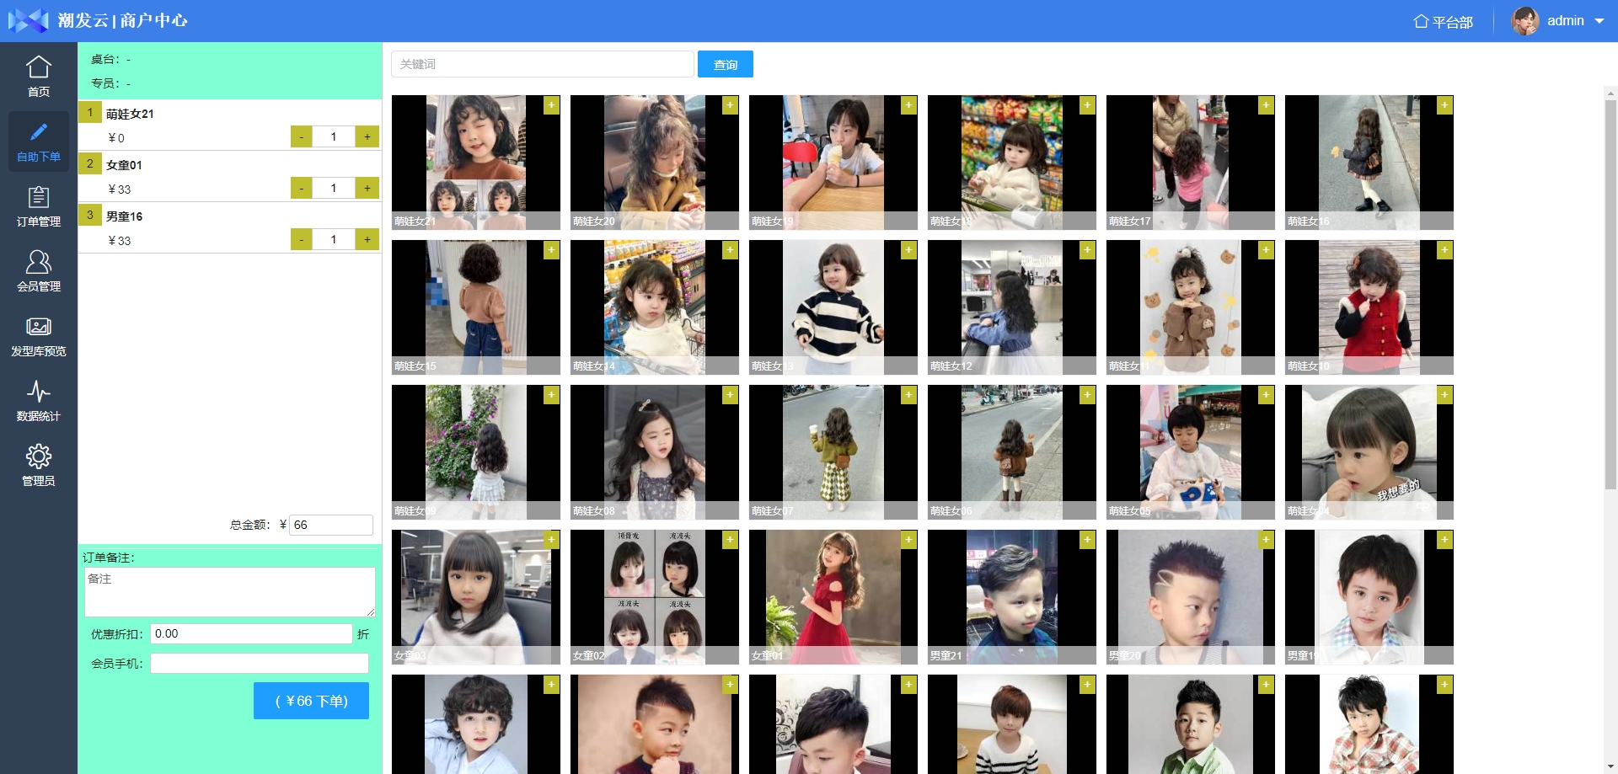Open 管理员 gear settings icon
The width and height of the screenshot is (1618, 774).
point(39,456)
